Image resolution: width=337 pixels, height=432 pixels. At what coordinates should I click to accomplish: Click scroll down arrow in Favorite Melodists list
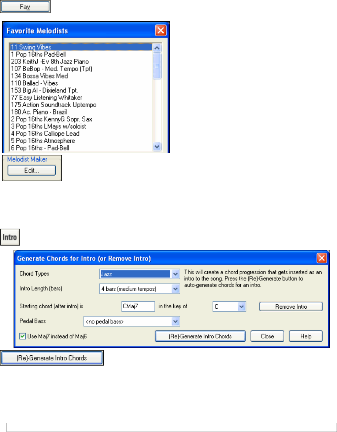point(157,146)
